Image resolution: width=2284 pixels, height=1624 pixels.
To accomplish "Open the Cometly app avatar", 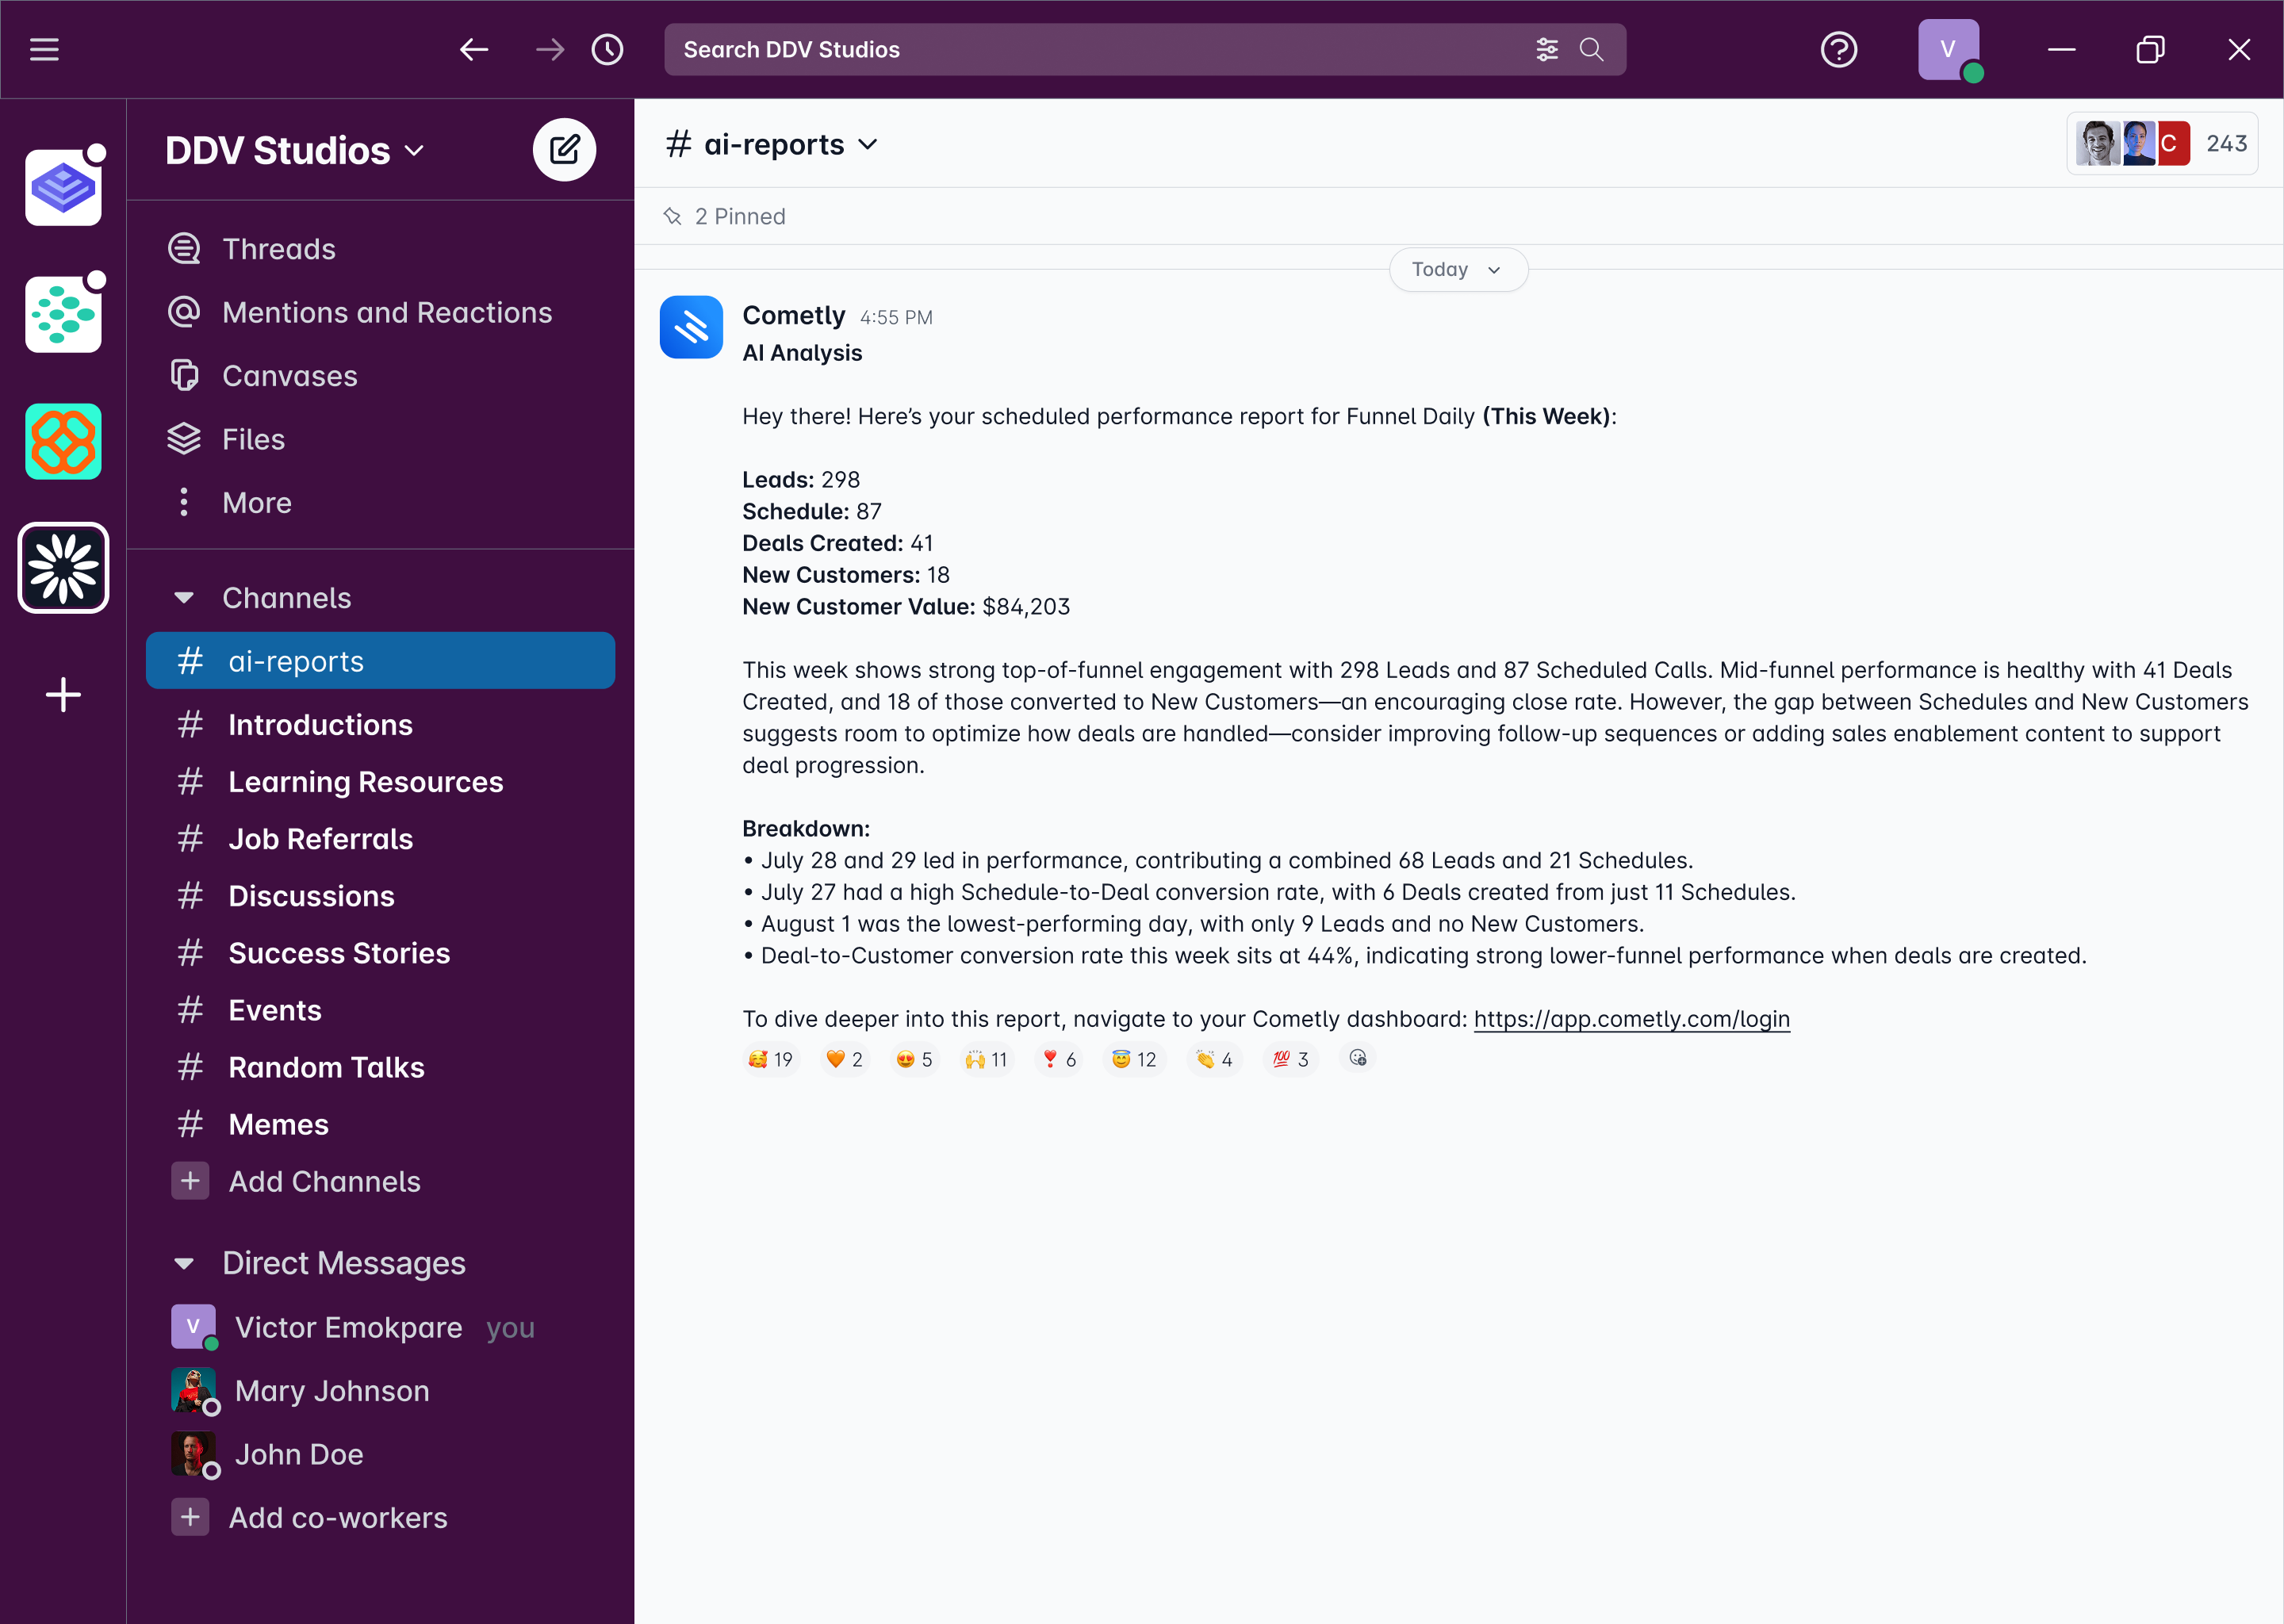I will [x=691, y=326].
